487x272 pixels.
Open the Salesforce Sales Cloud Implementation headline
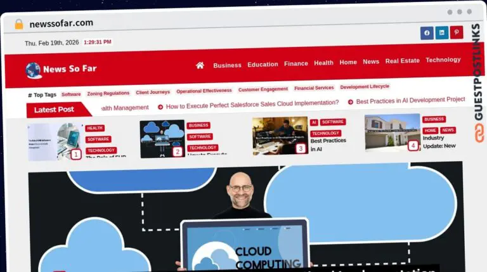(x=252, y=105)
